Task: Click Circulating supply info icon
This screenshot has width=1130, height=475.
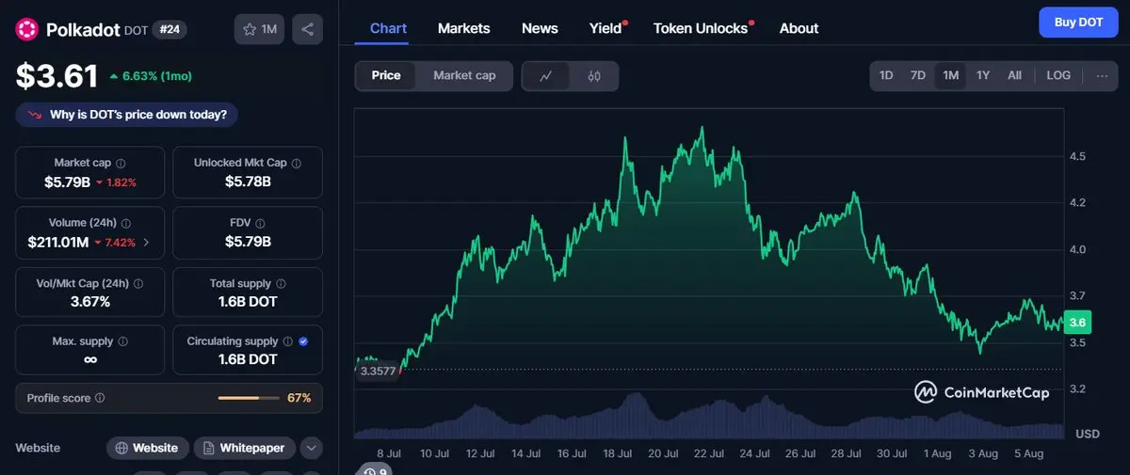Action: pyautogui.click(x=288, y=341)
